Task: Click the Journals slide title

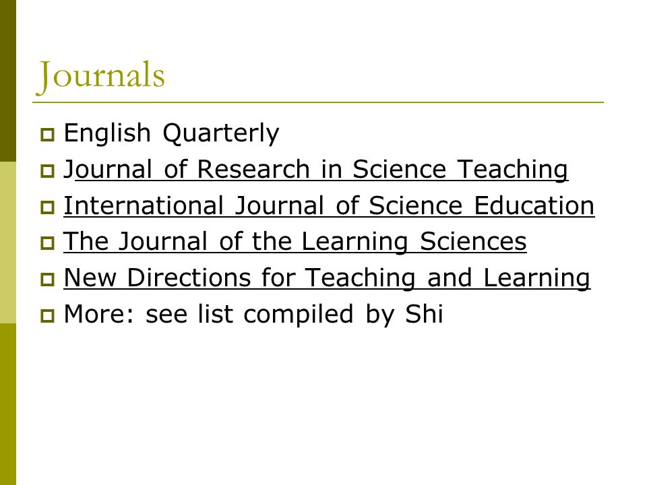Action: 100,76
